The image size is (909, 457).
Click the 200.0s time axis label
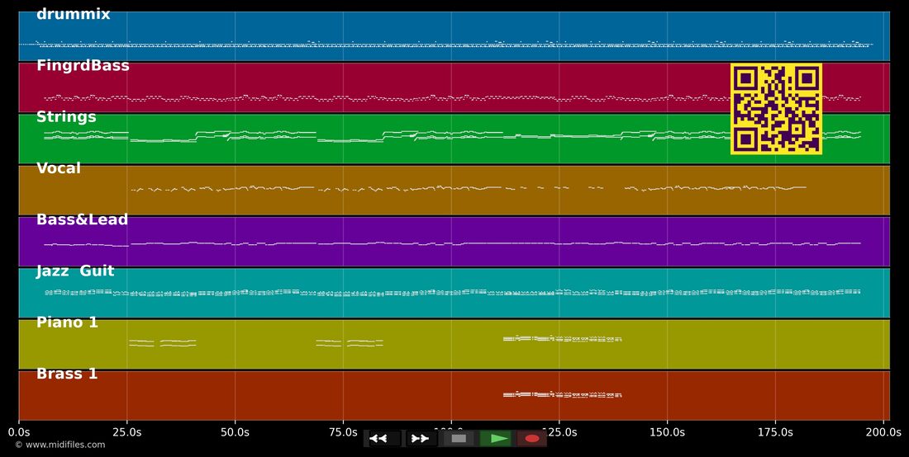click(883, 432)
